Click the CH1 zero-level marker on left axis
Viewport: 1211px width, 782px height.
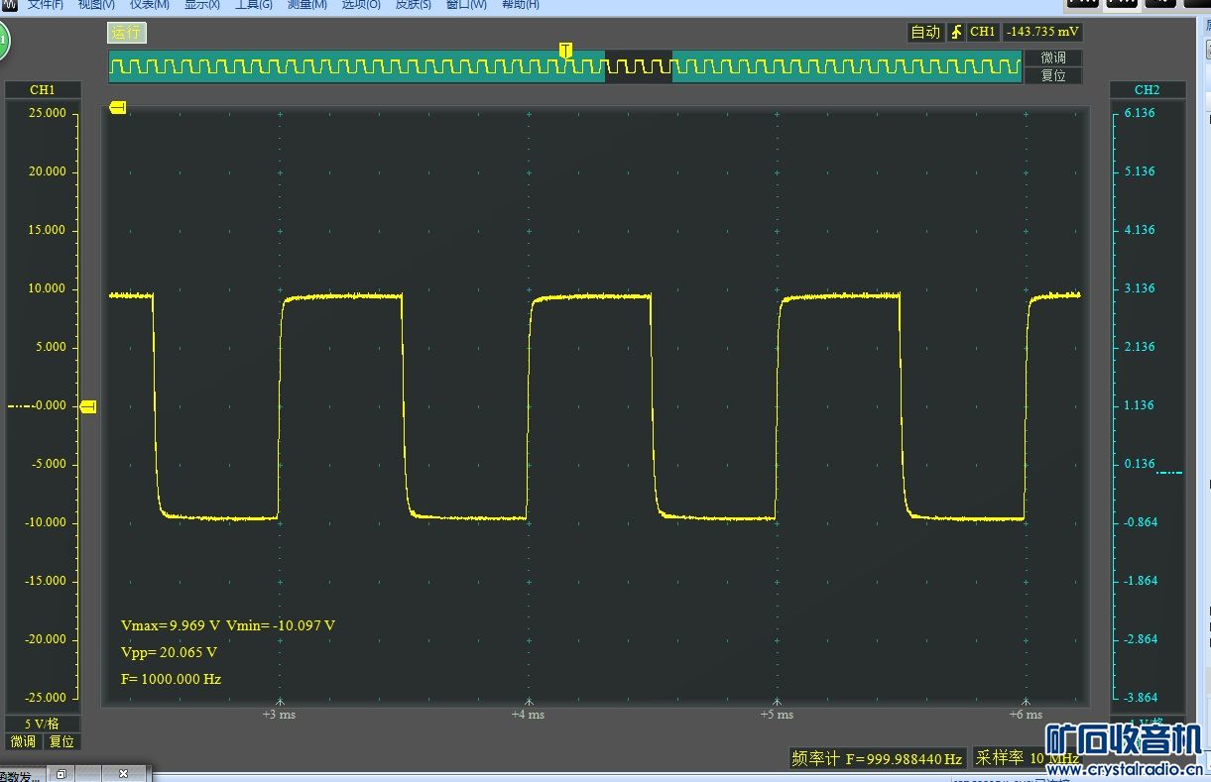pos(88,406)
